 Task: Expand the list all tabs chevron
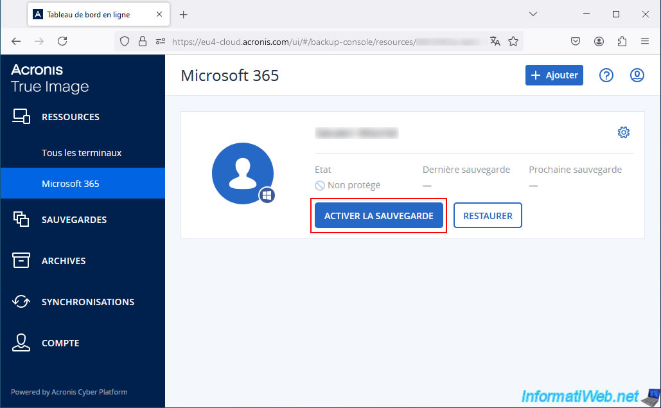tap(533, 14)
